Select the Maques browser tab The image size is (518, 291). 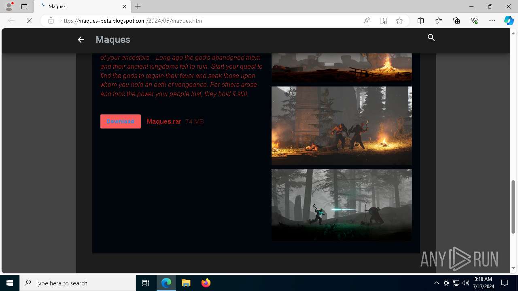tap(82, 6)
